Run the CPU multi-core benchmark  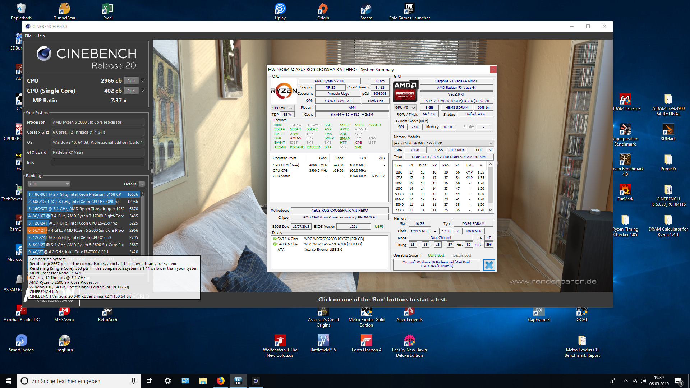click(131, 81)
